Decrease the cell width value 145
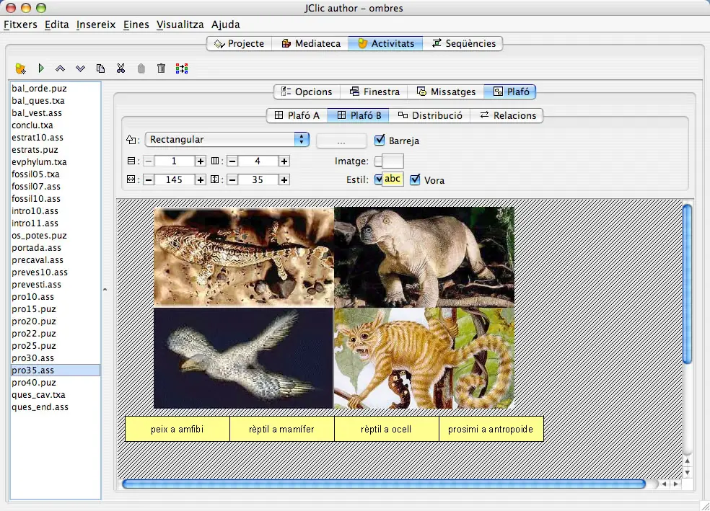Viewport: 710px width, 511px height. pos(149,180)
